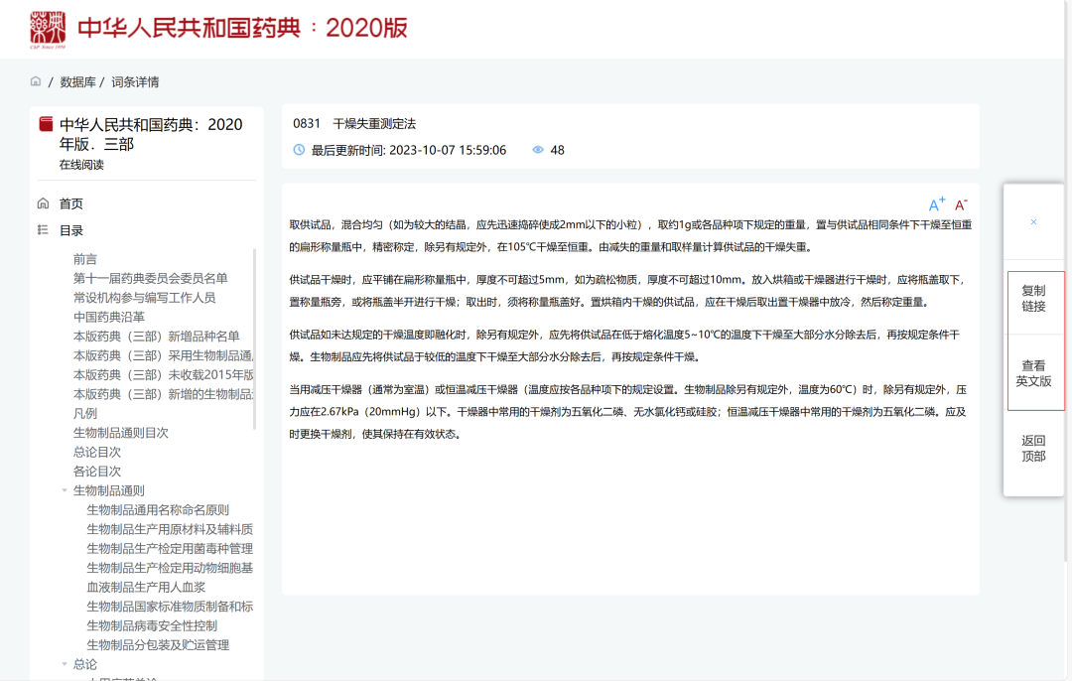
Task: Open 前言 in the table of contents
Action: (x=85, y=259)
